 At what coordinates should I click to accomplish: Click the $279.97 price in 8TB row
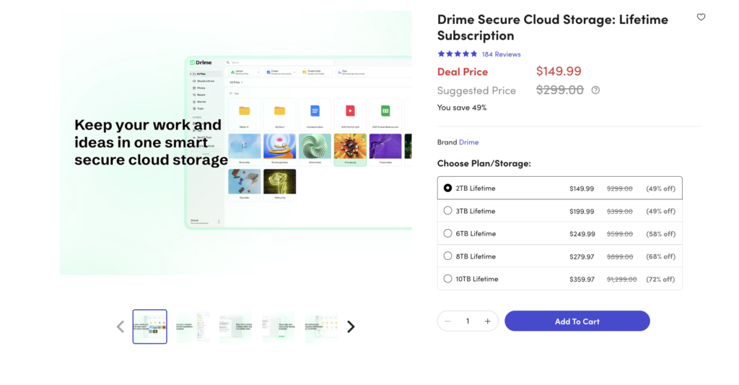click(582, 256)
